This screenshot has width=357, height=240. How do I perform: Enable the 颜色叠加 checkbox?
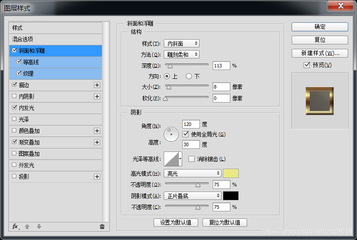pyautogui.click(x=14, y=130)
